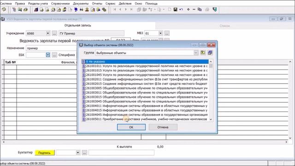Viewport: 295px width, 166px height.
Task: Click the stacked coins icon in toolbar
Action: [104, 9]
